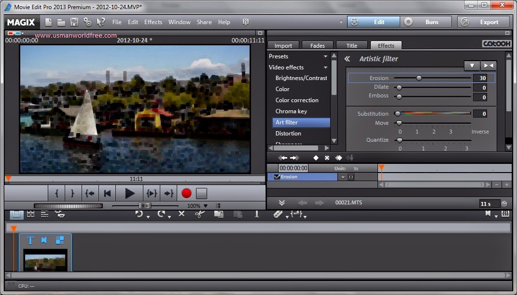Screen dimensions: 517x295
Task: Click the title text cursor tool
Action: coord(257,214)
